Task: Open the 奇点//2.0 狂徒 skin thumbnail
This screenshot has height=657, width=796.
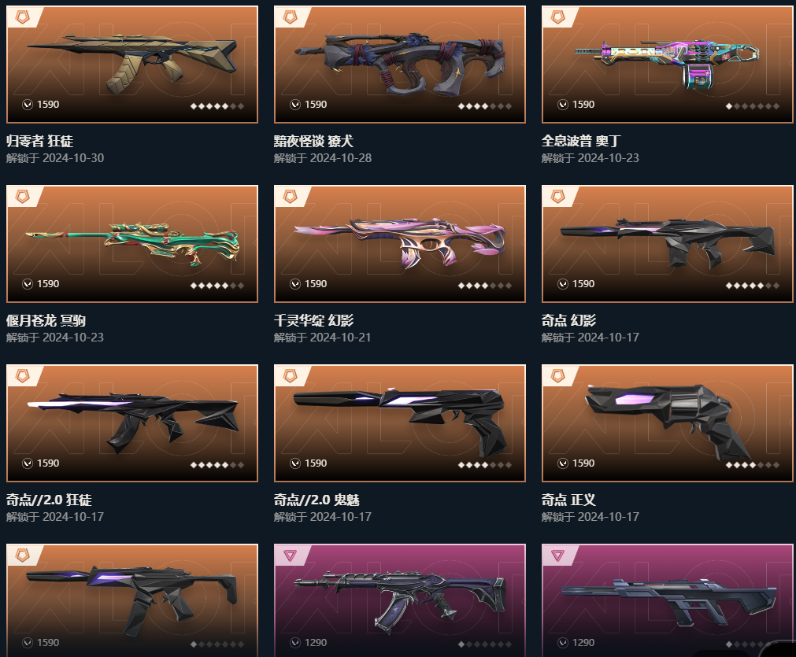Action: pyautogui.click(x=132, y=423)
